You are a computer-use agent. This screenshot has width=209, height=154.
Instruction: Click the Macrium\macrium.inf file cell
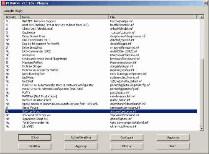[x=123, y=63]
